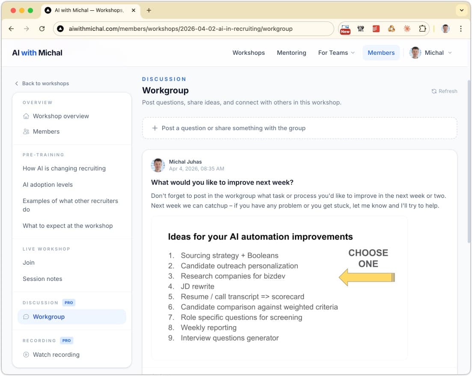Viewport: 472px width, 376px height.
Task: Open How AI is changing recruiting
Action: click(64, 168)
